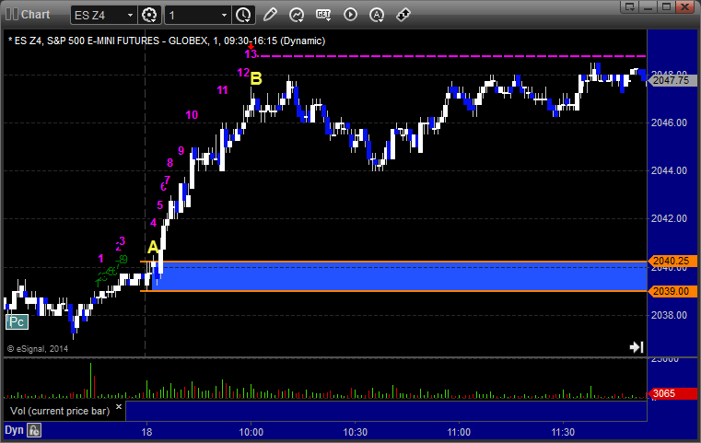Toggle the time lock icon next to Dyn

[34, 430]
